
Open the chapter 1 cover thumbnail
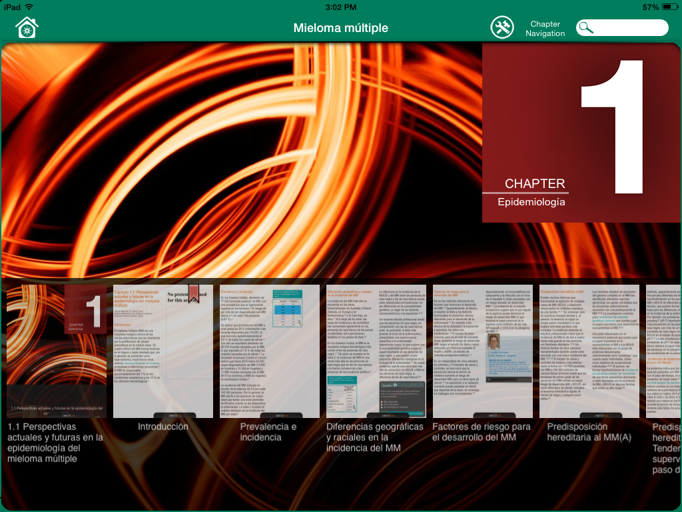point(57,351)
